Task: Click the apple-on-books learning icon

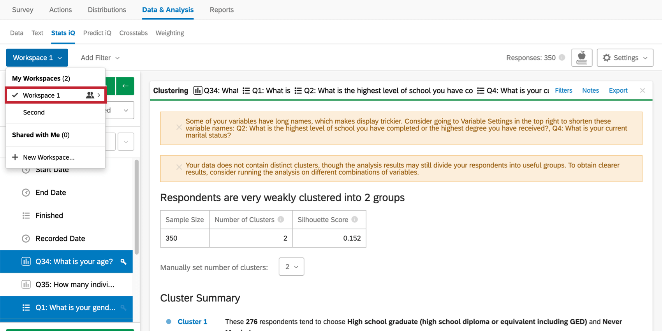Action: [582, 58]
